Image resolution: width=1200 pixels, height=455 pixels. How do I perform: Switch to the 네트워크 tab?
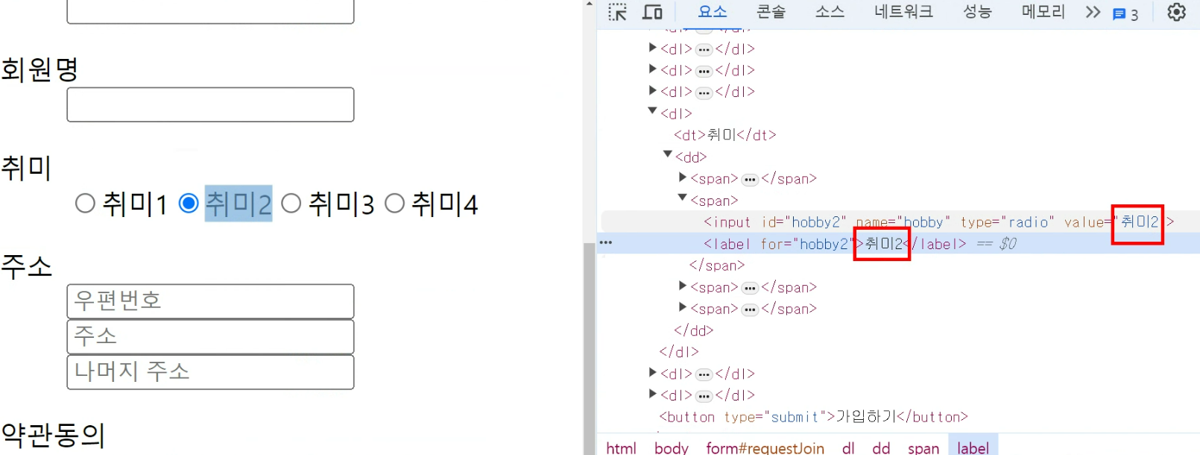click(x=903, y=12)
